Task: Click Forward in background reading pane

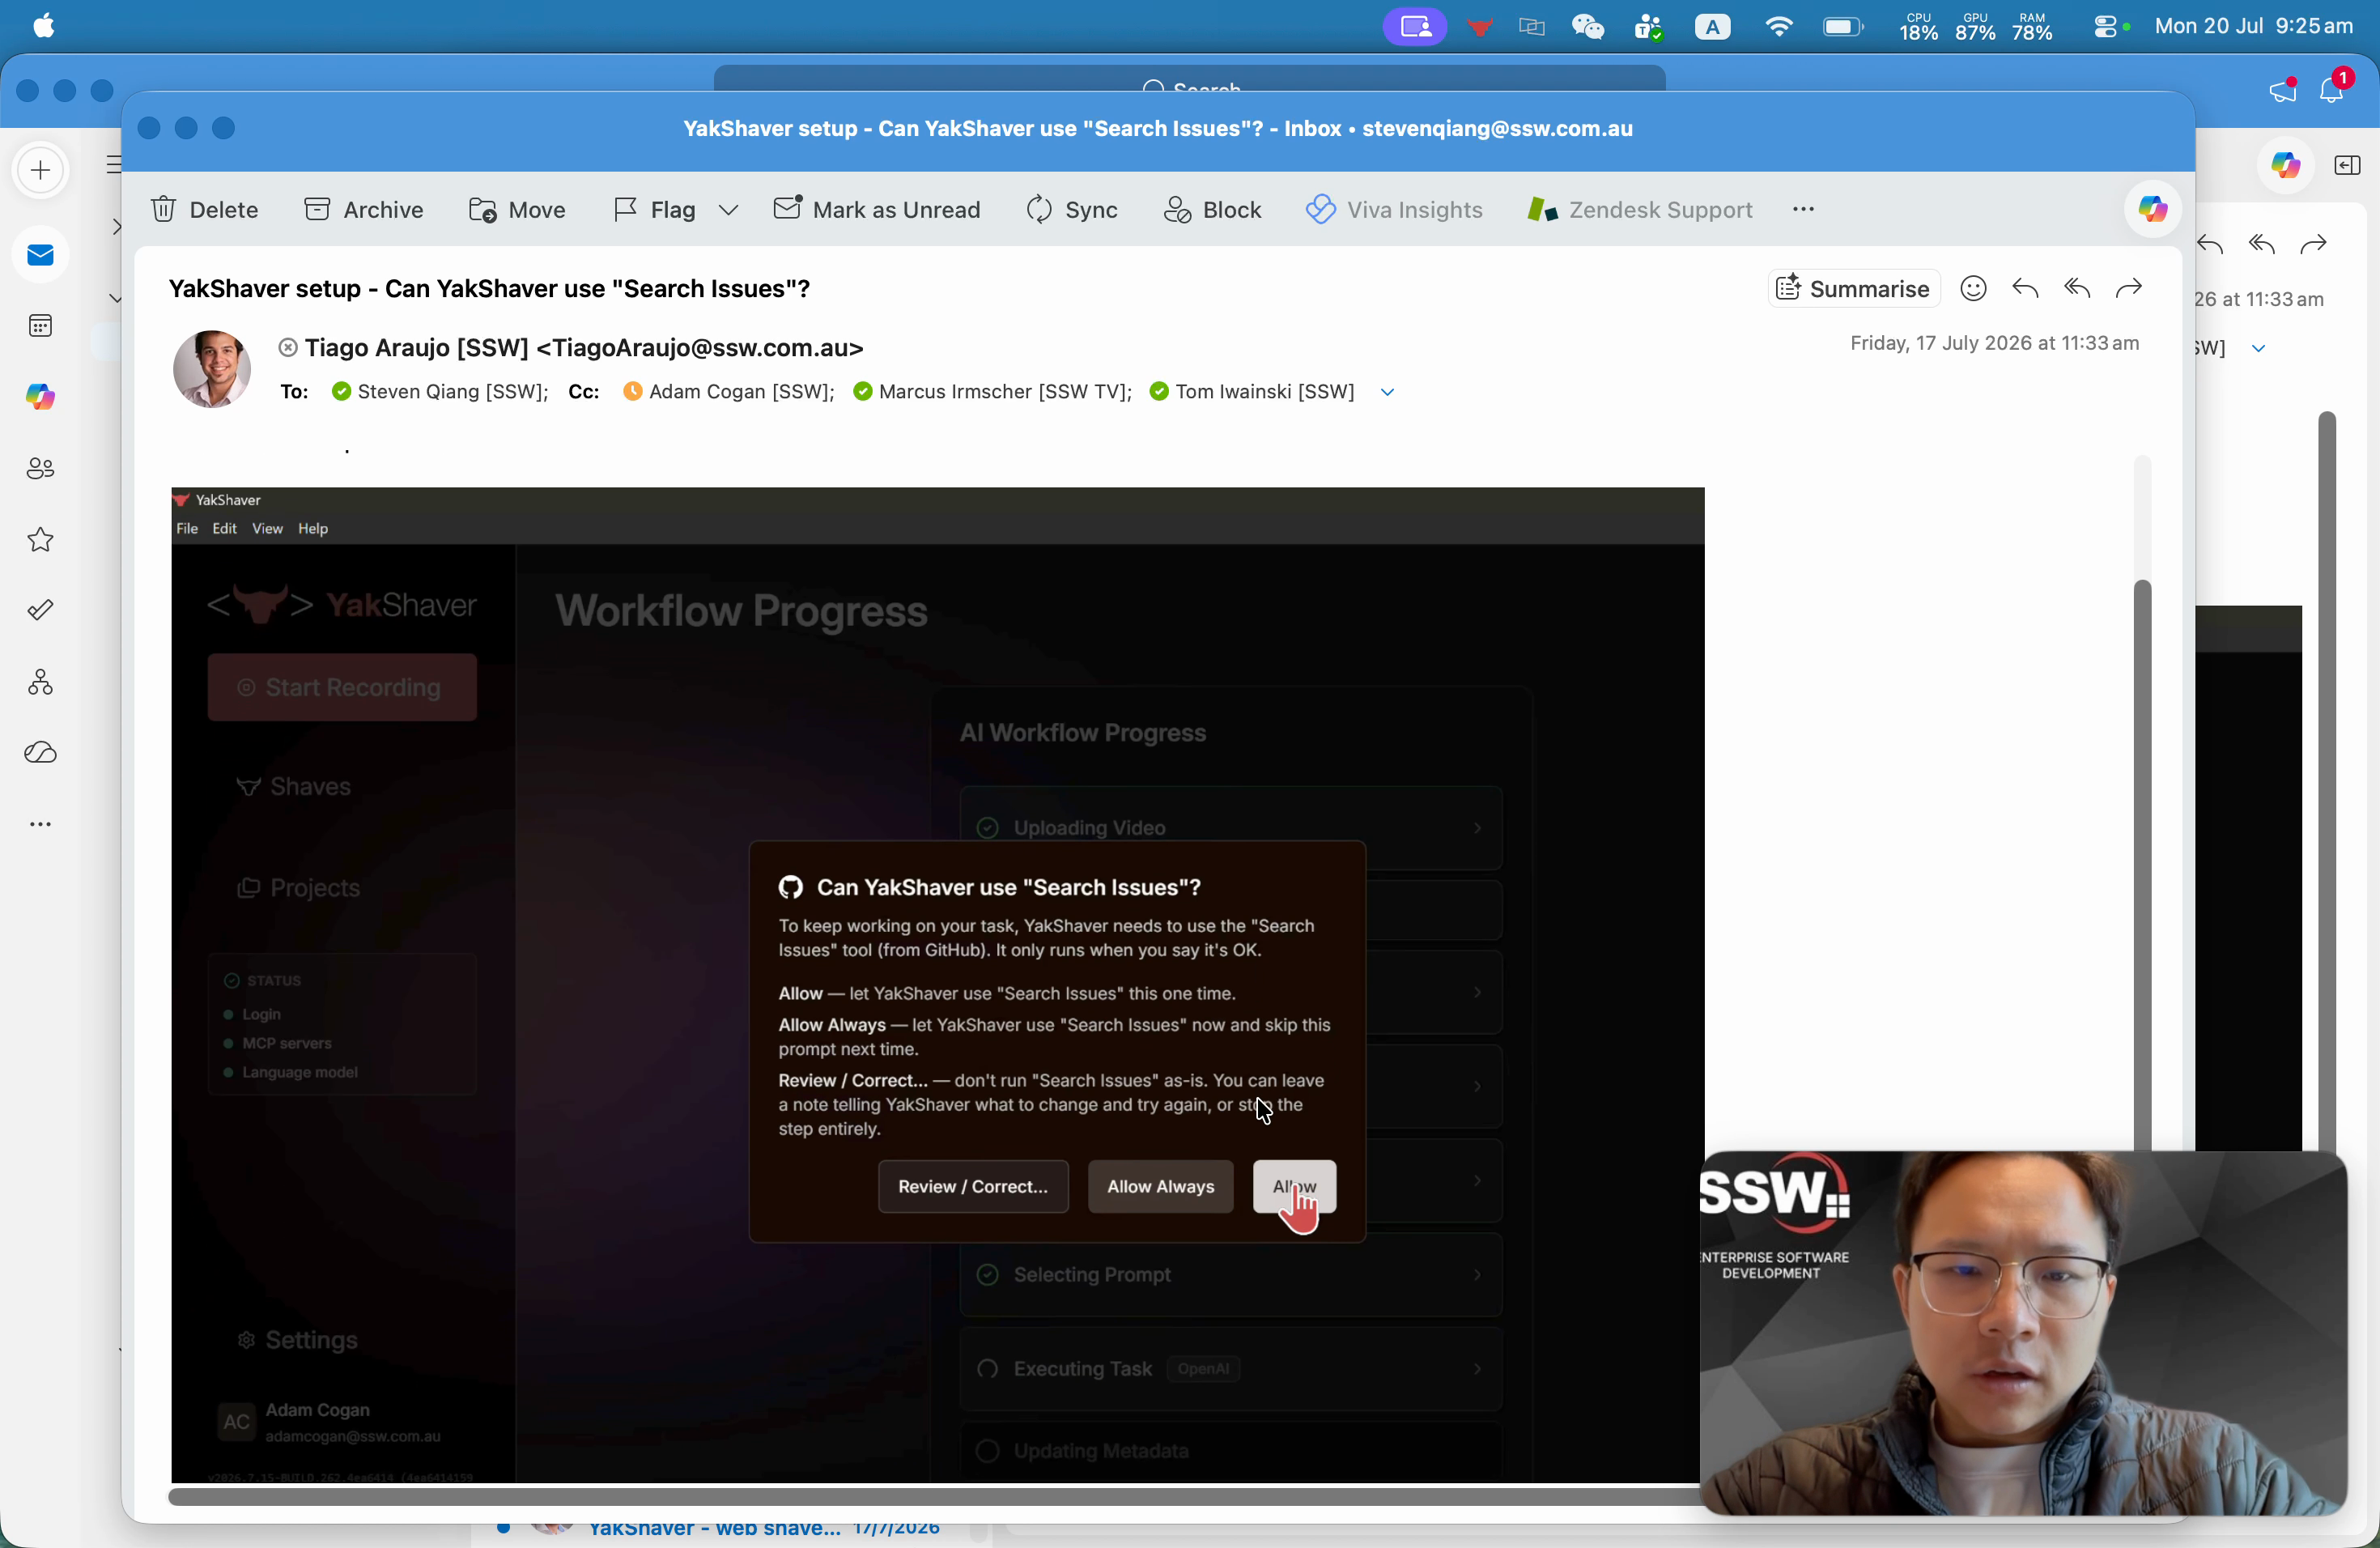Action: (2314, 245)
